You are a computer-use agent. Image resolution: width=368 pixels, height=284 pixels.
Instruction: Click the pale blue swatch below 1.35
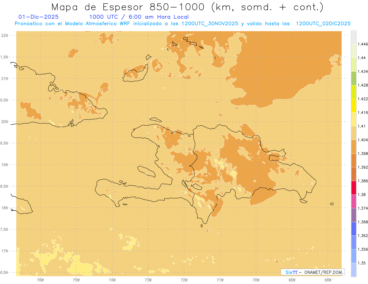point(354,270)
